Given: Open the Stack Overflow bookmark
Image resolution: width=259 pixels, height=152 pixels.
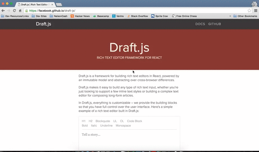Looking at the screenshot, I should pyautogui.click(x=137, y=16).
